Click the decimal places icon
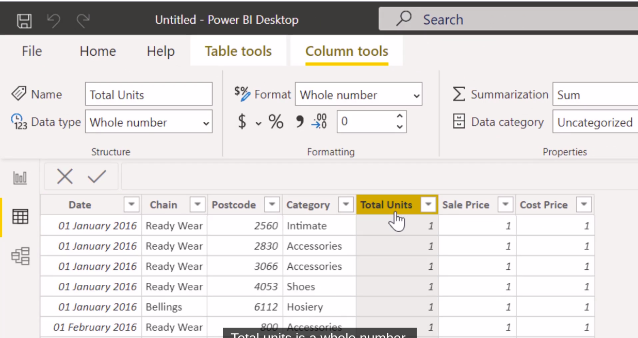The image size is (638, 338). 319,122
